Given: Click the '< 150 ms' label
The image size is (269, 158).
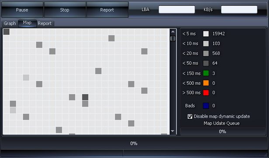Looking at the screenshot, I should click(x=192, y=73).
